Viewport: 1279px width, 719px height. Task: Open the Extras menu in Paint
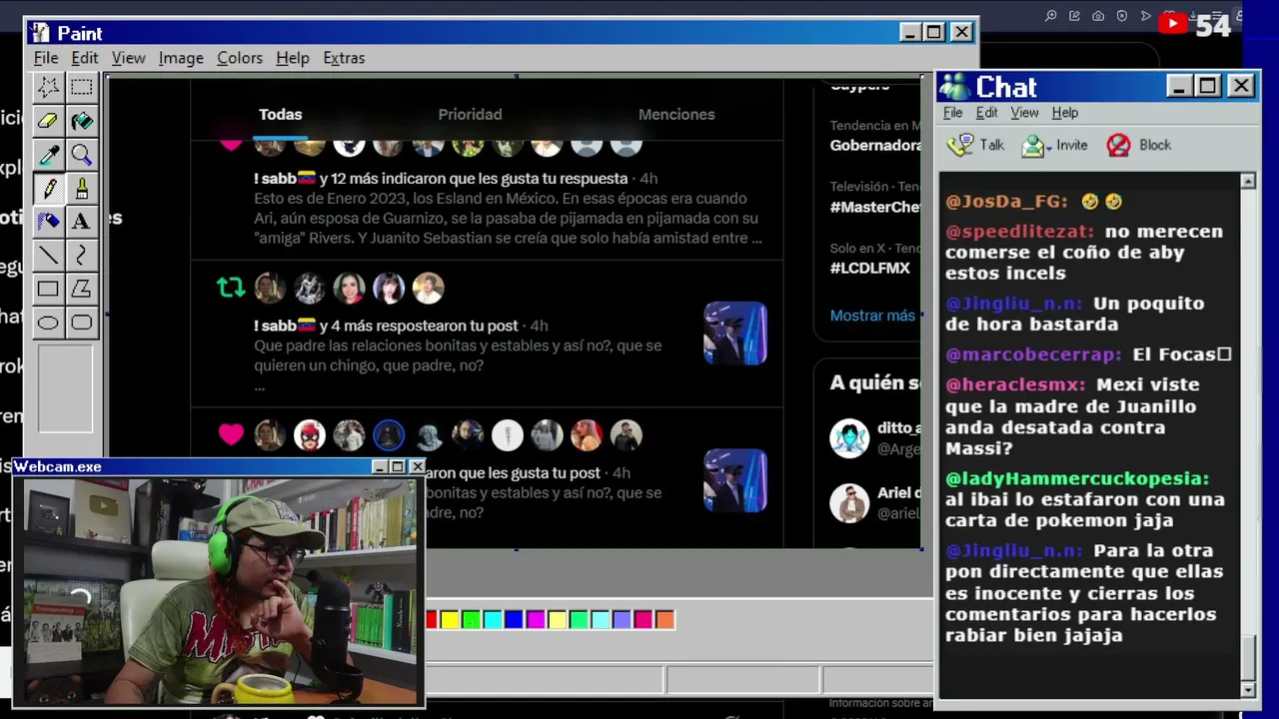pyautogui.click(x=344, y=58)
